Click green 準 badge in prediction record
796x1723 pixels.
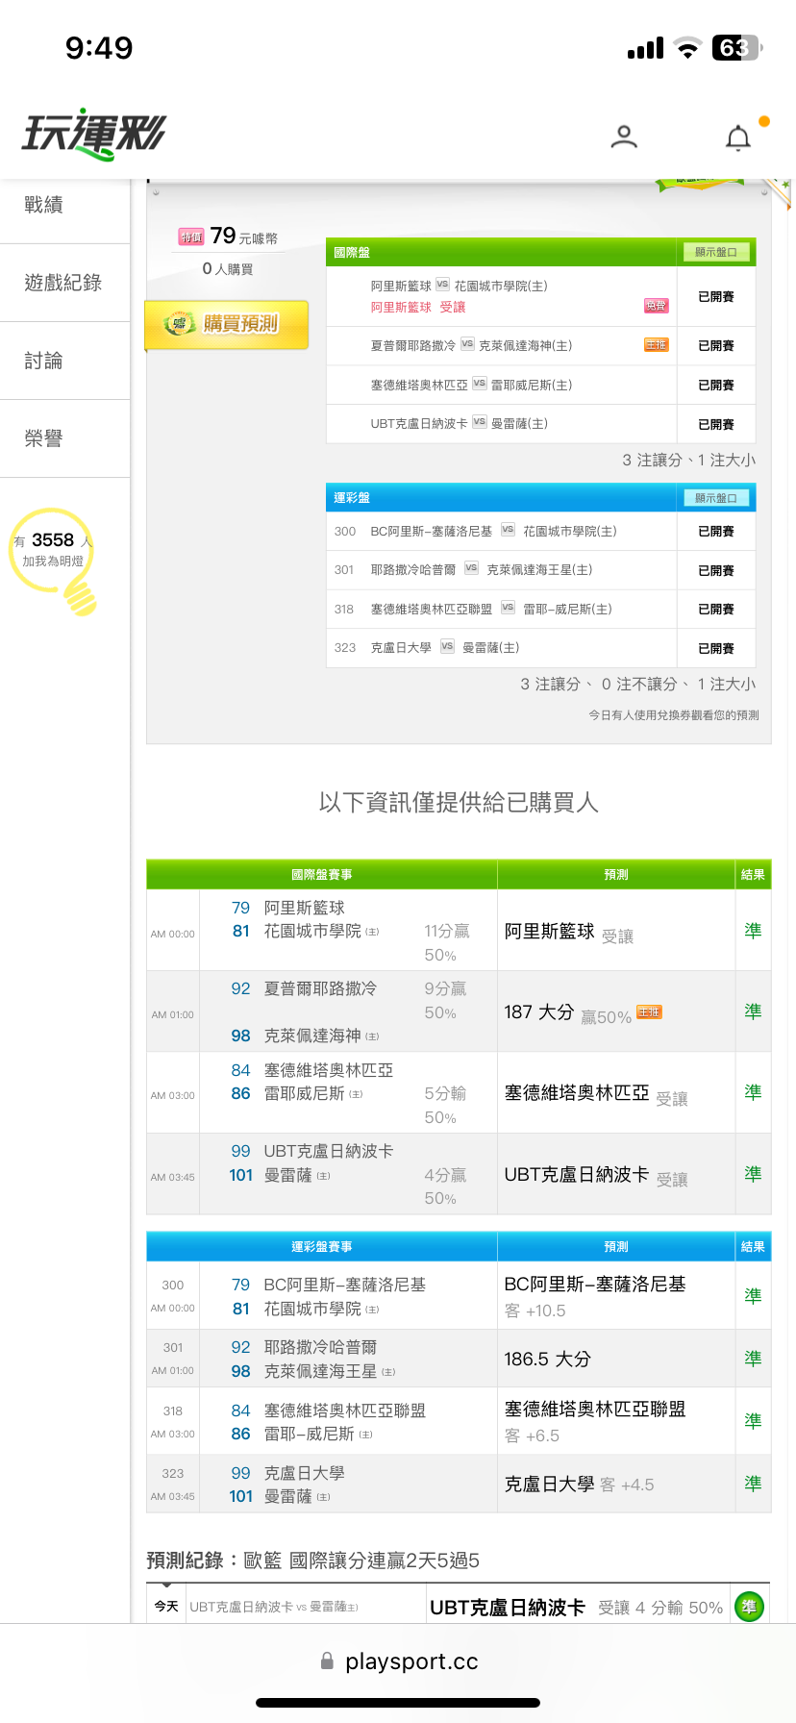coord(749,1607)
